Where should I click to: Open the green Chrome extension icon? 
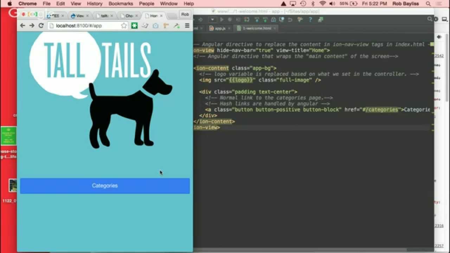(x=134, y=26)
